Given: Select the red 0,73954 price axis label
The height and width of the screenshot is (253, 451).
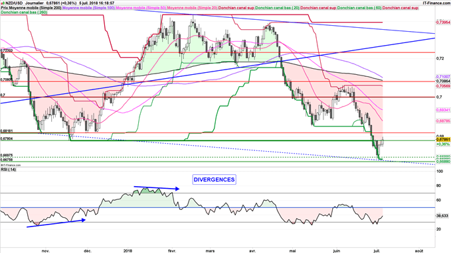Looking at the screenshot, I should tap(443, 23).
